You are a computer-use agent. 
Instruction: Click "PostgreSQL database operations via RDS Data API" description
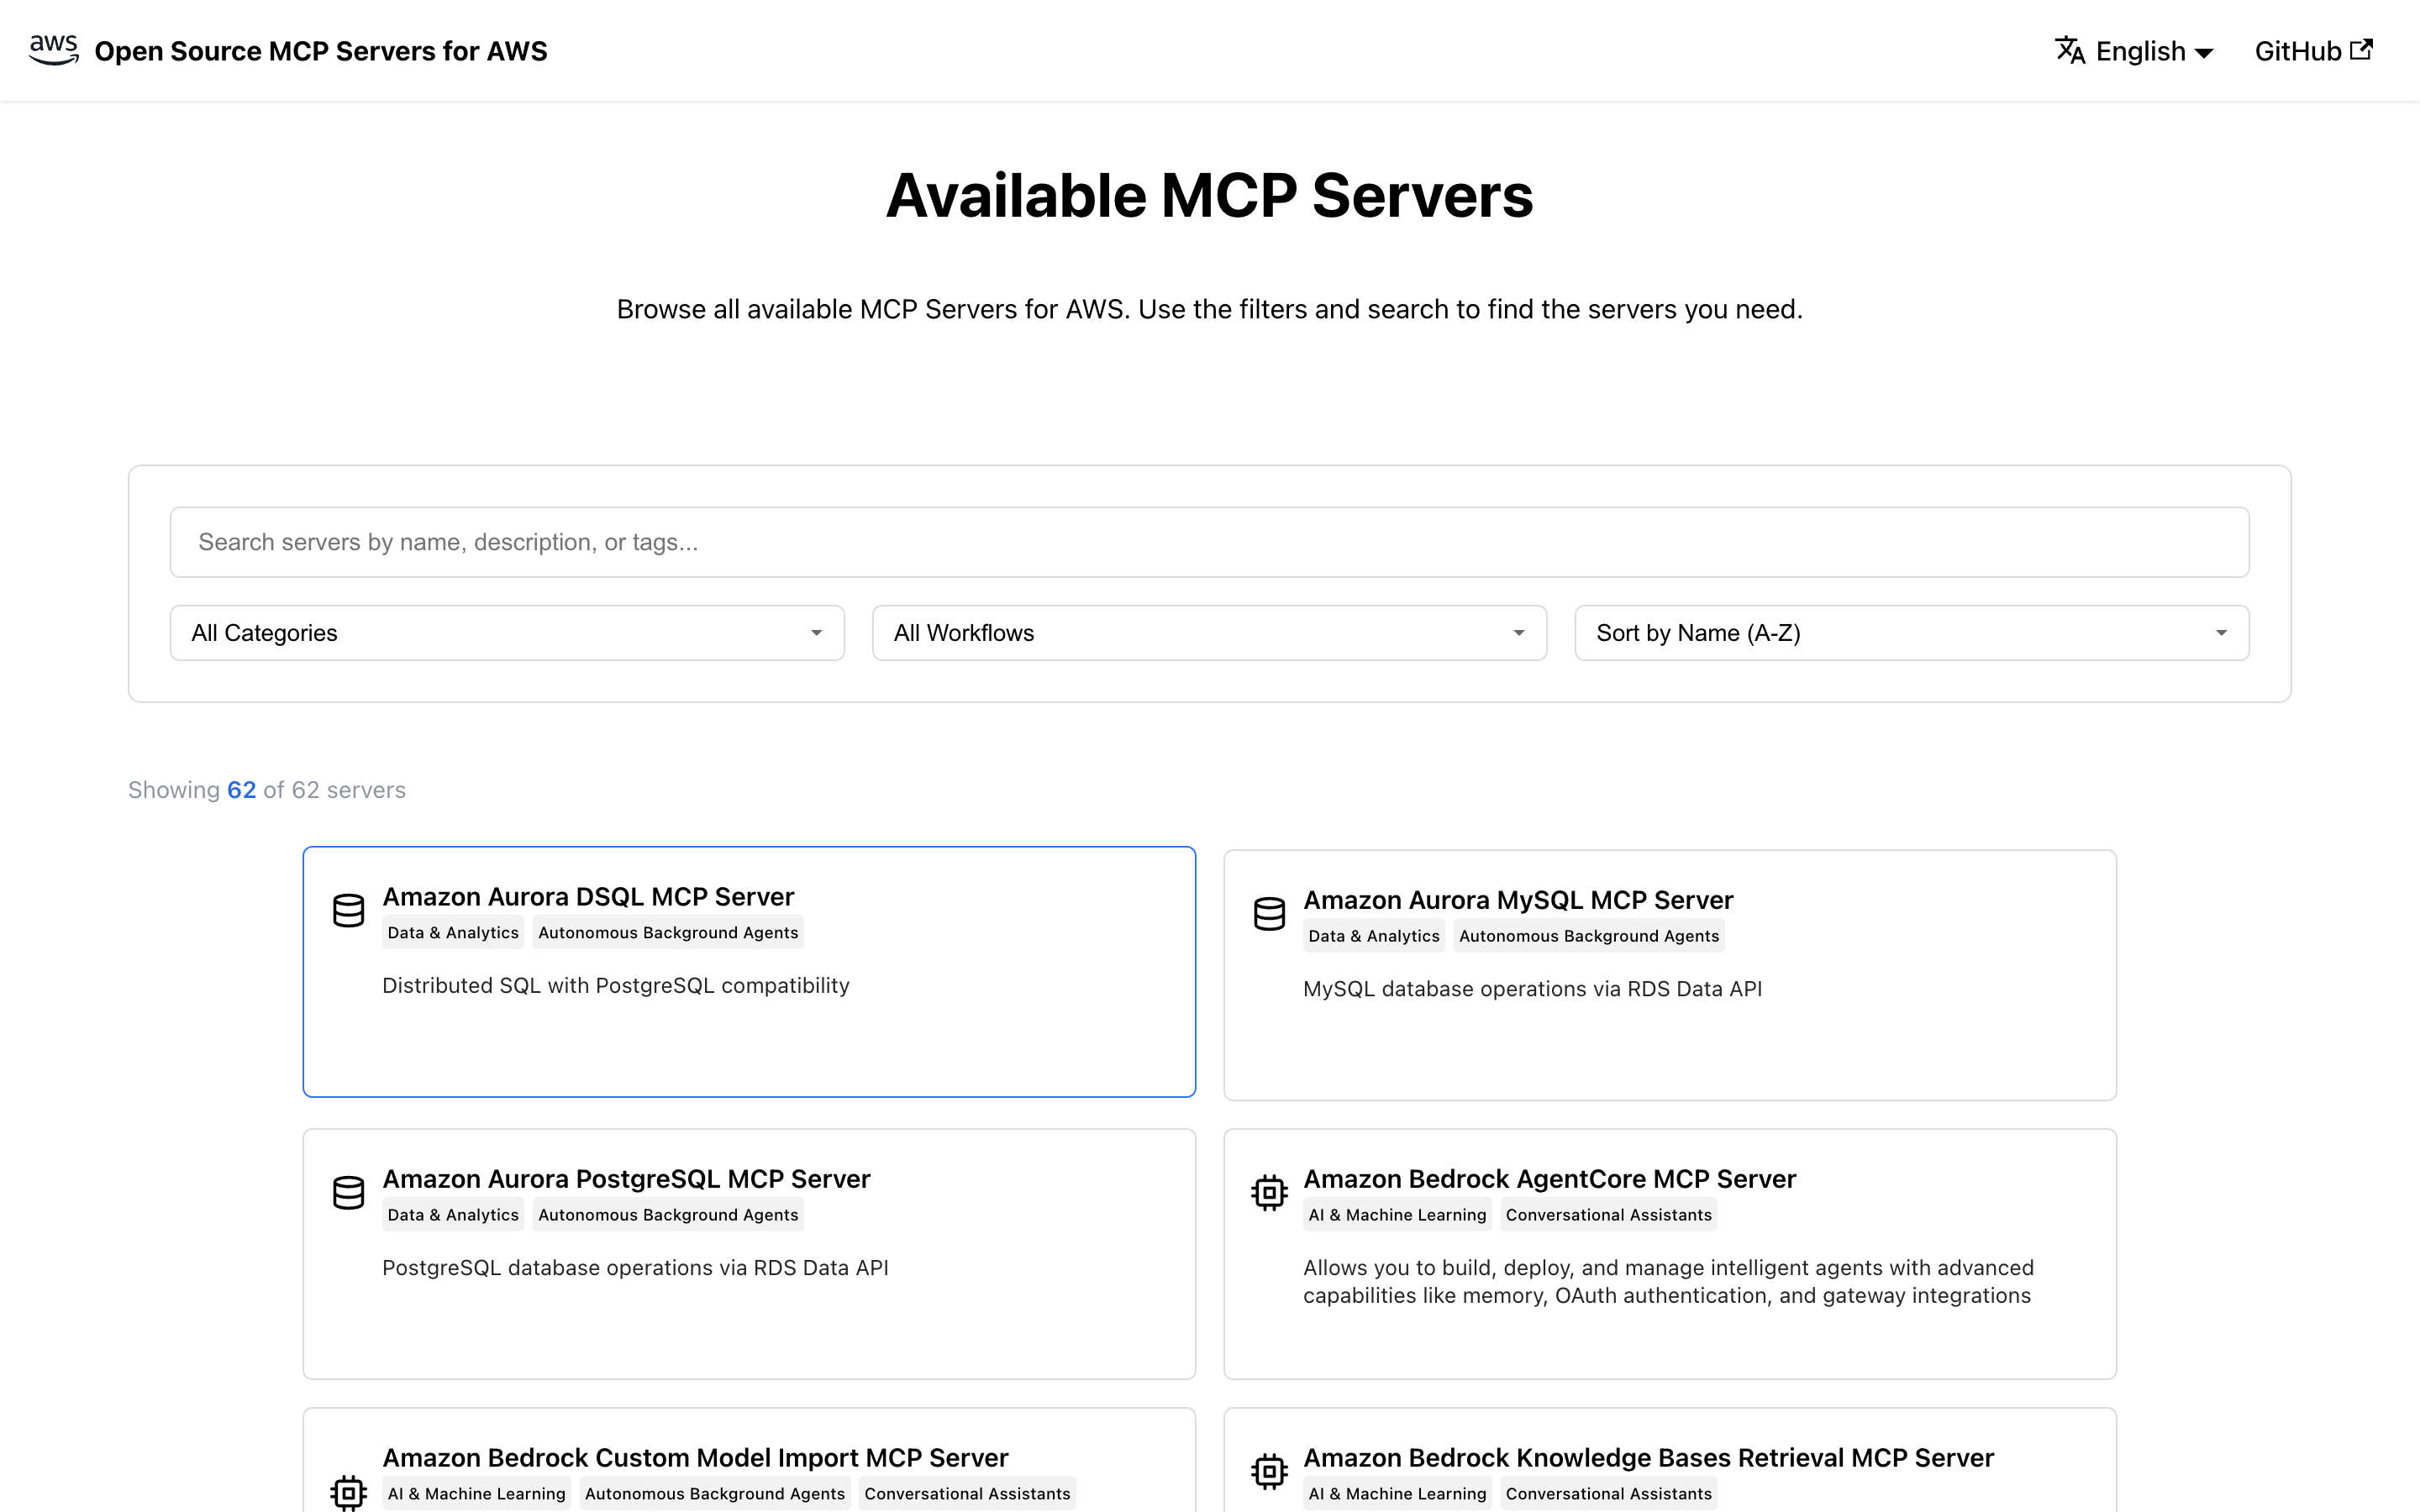pyautogui.click(x=635, y=1268)
